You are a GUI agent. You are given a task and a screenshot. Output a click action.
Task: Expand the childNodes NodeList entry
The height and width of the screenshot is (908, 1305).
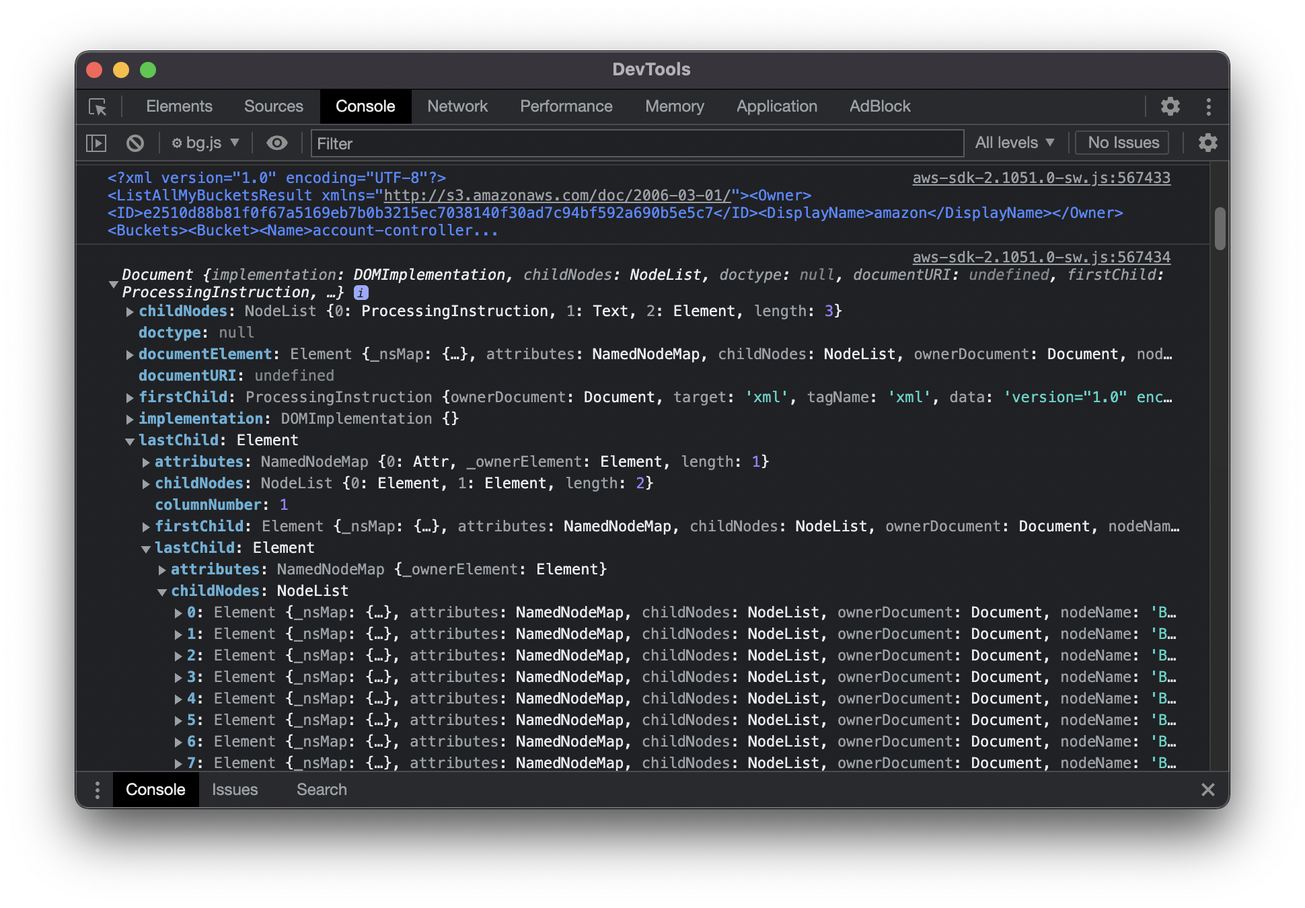pos(129,311)
